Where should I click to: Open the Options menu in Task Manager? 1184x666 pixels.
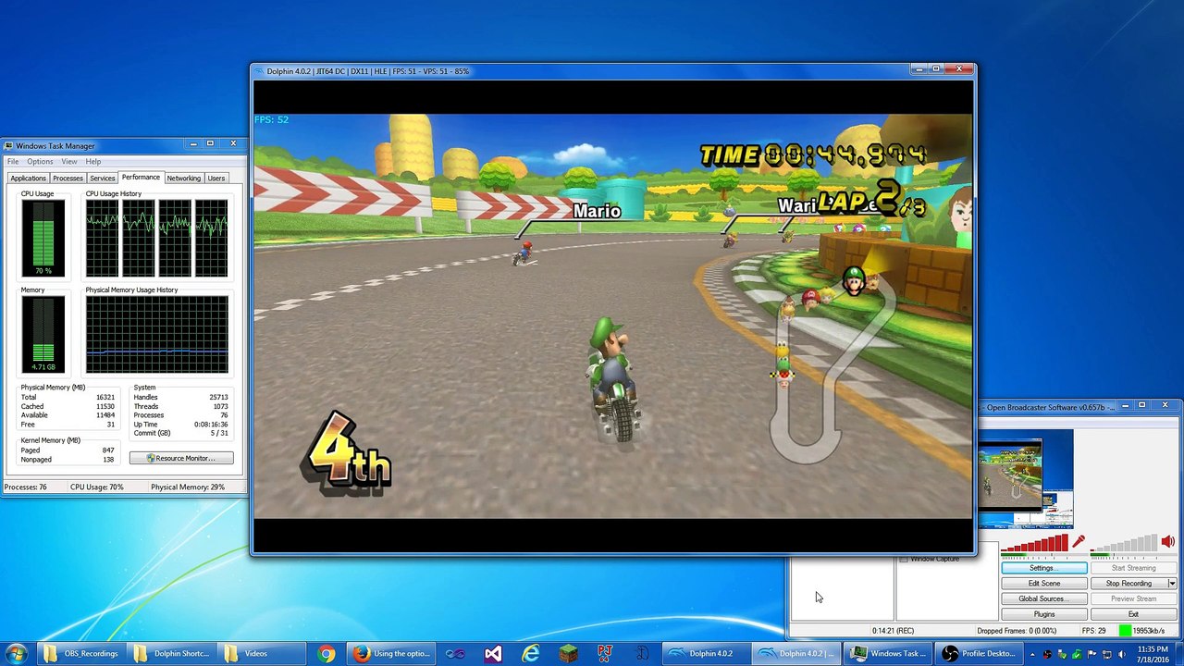[x=40, y=162]
